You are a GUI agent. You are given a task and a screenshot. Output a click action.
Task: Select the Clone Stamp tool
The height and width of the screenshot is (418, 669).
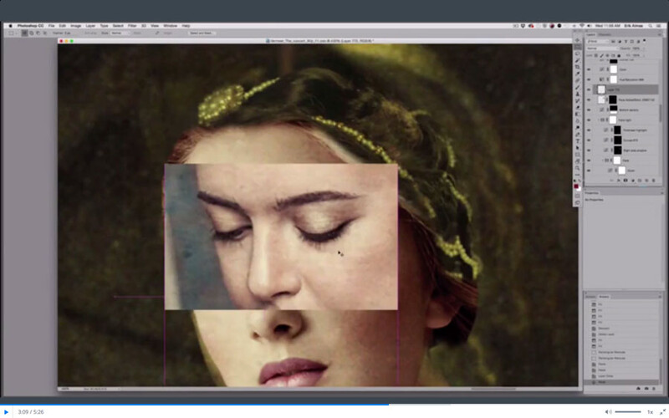click(x=577, y=94)
